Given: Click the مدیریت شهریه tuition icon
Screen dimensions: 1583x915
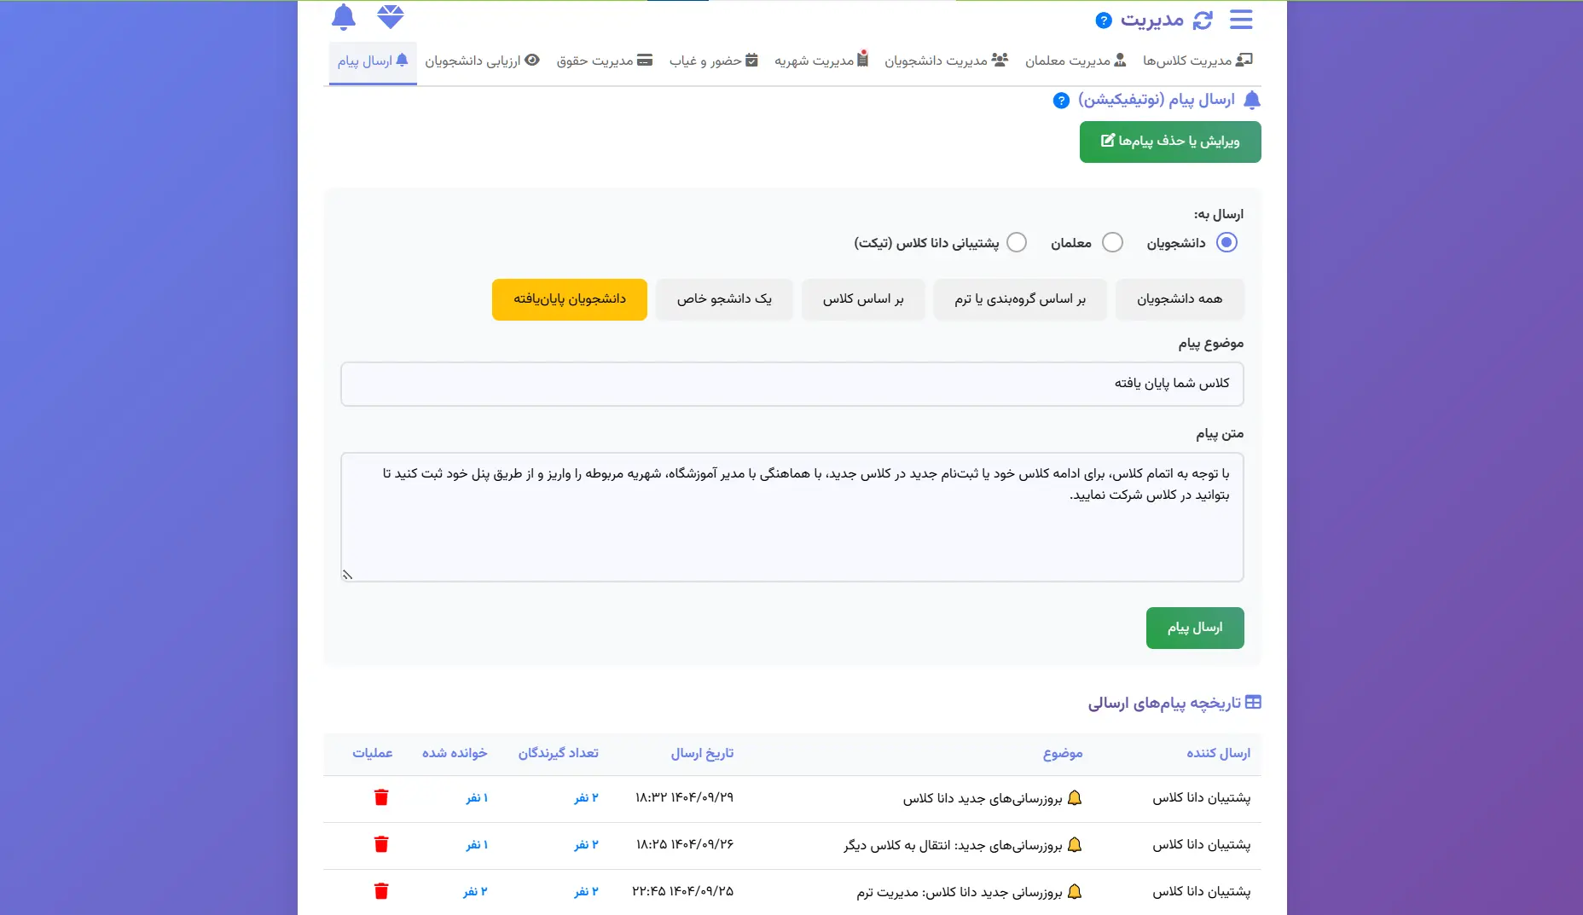Looking at the screenshot, I should [x=864, y=58].
